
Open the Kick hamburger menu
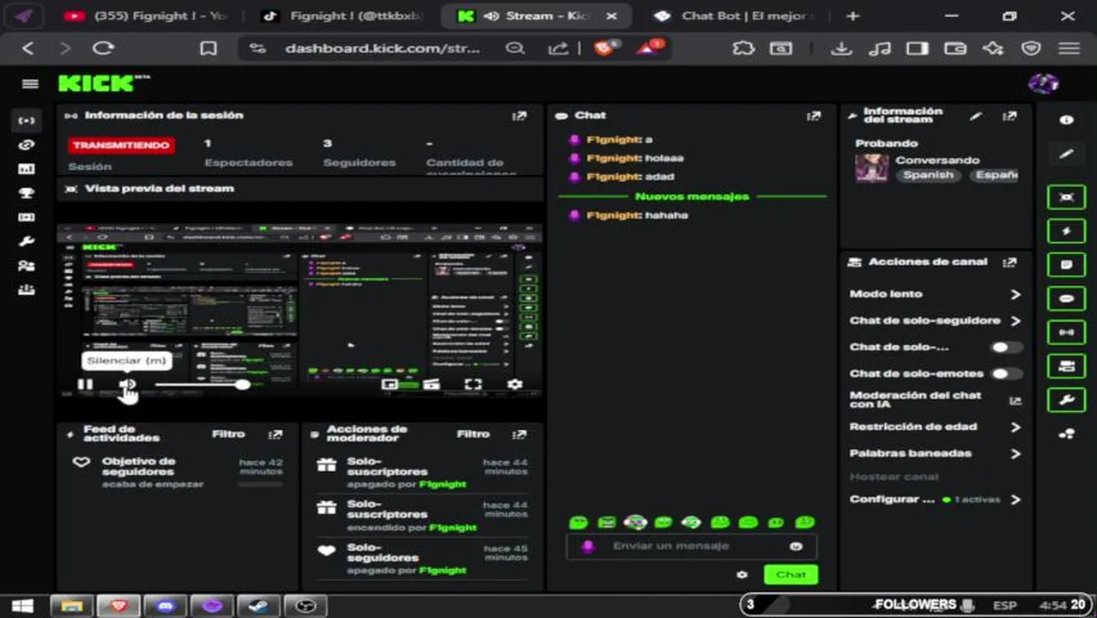pyautogui.click(x=30, y=83)
